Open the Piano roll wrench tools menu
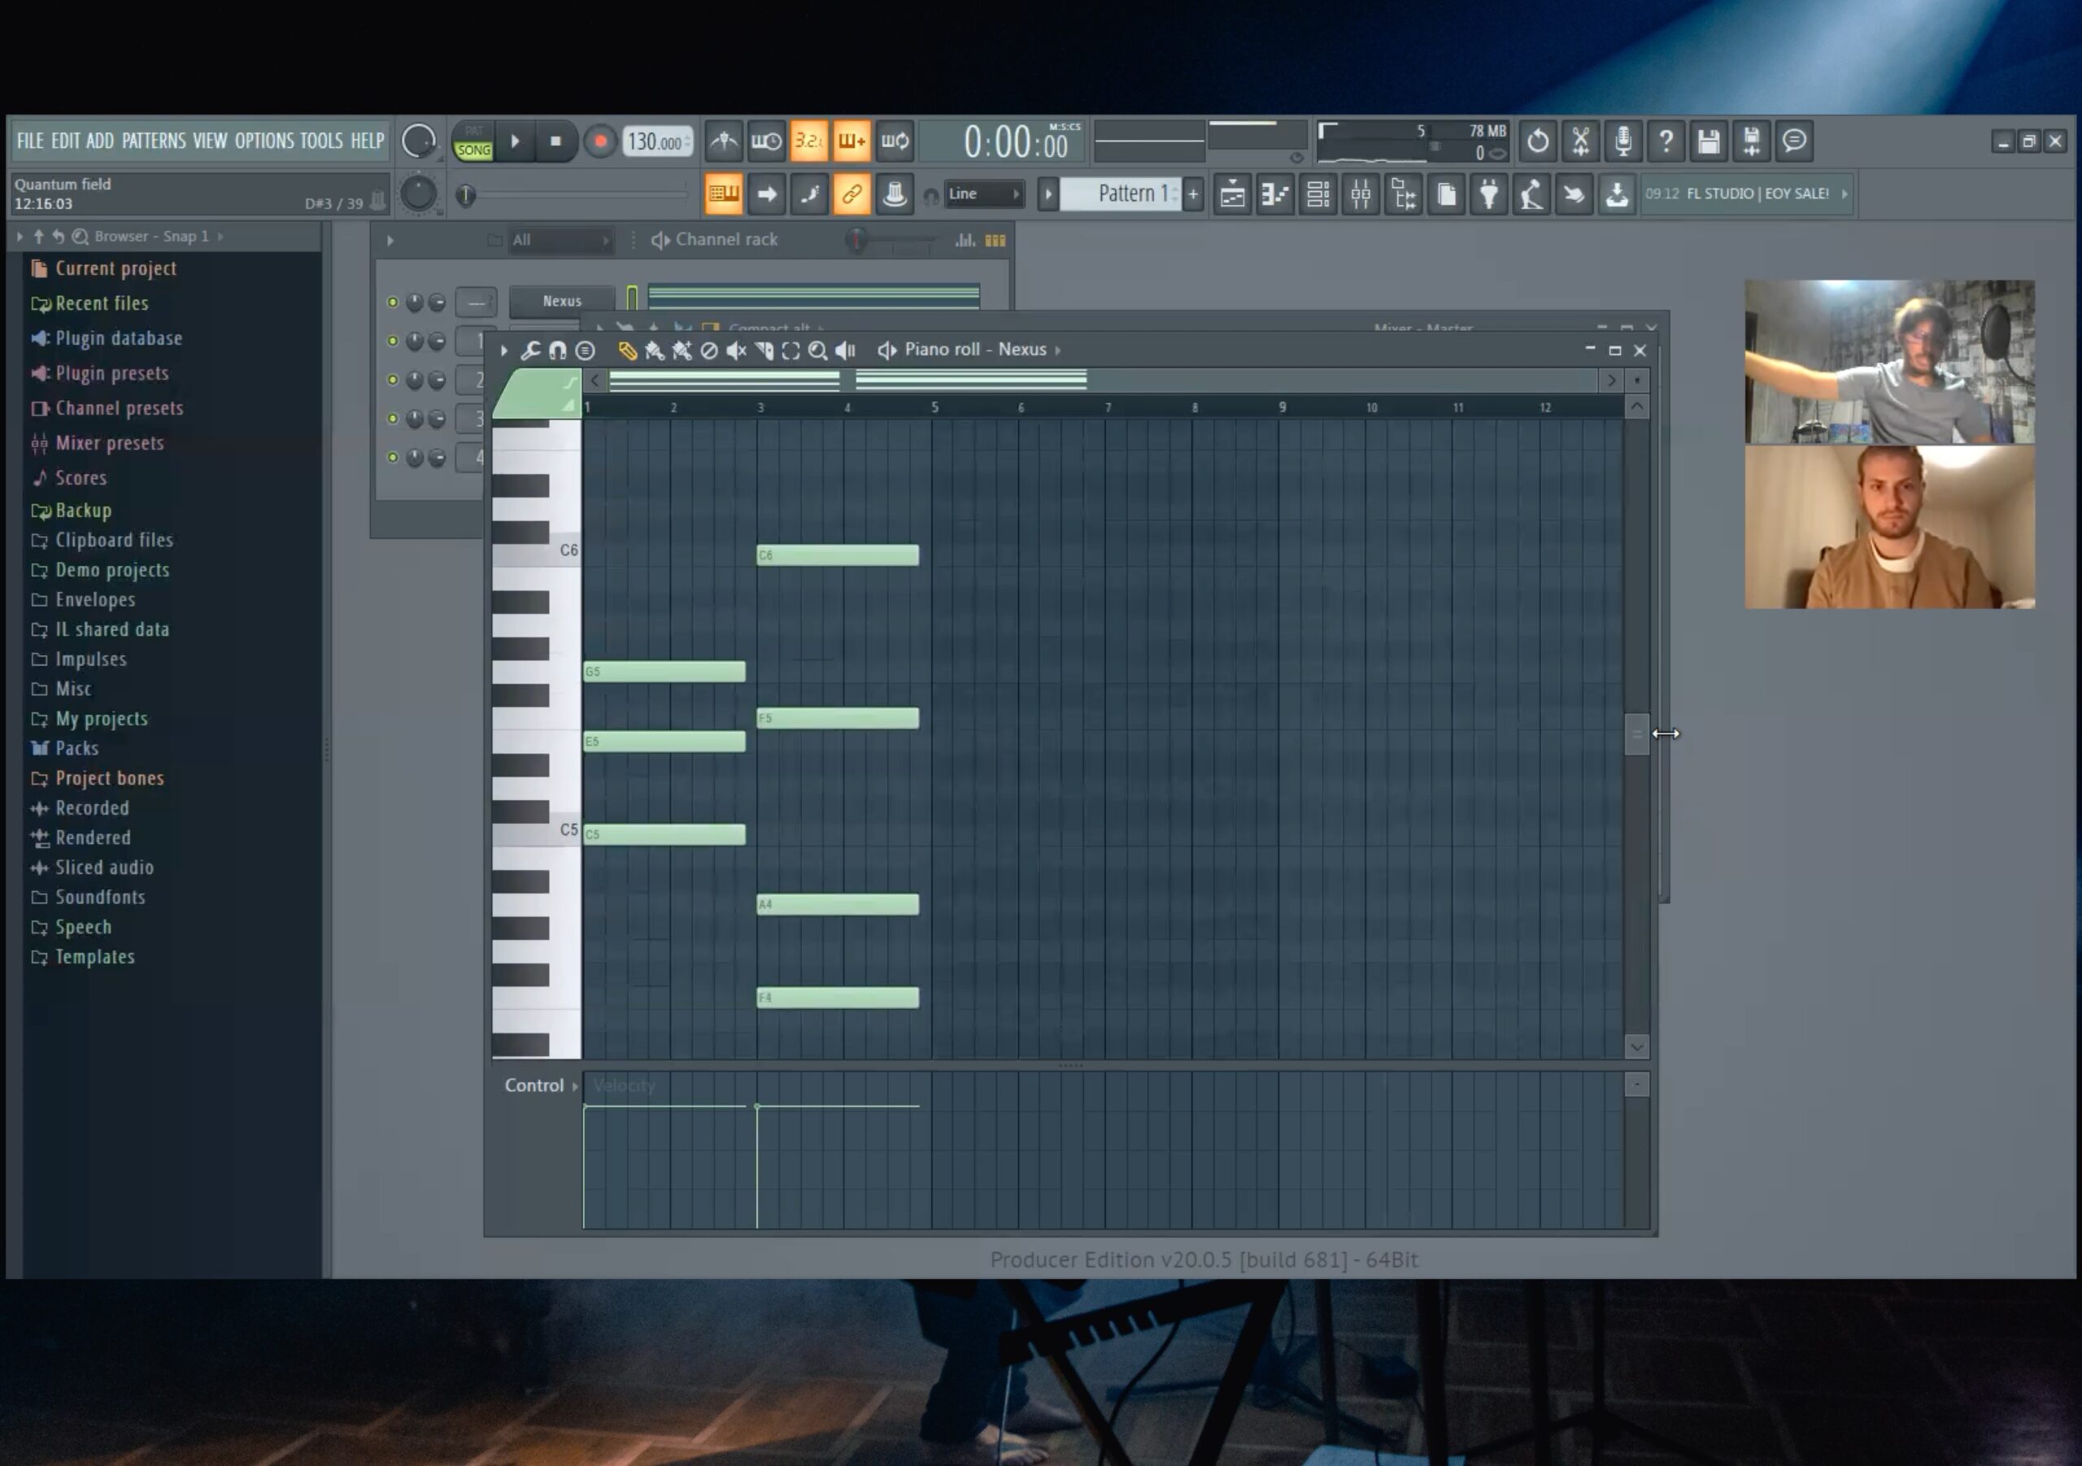This screenshot has height=1466, width=2082. [x=530, y=351]
